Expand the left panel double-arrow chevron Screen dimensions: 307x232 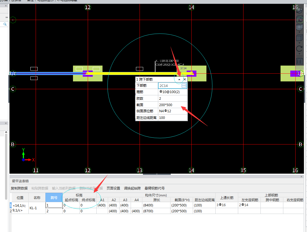pyautogui.click(x=7, y=17)
